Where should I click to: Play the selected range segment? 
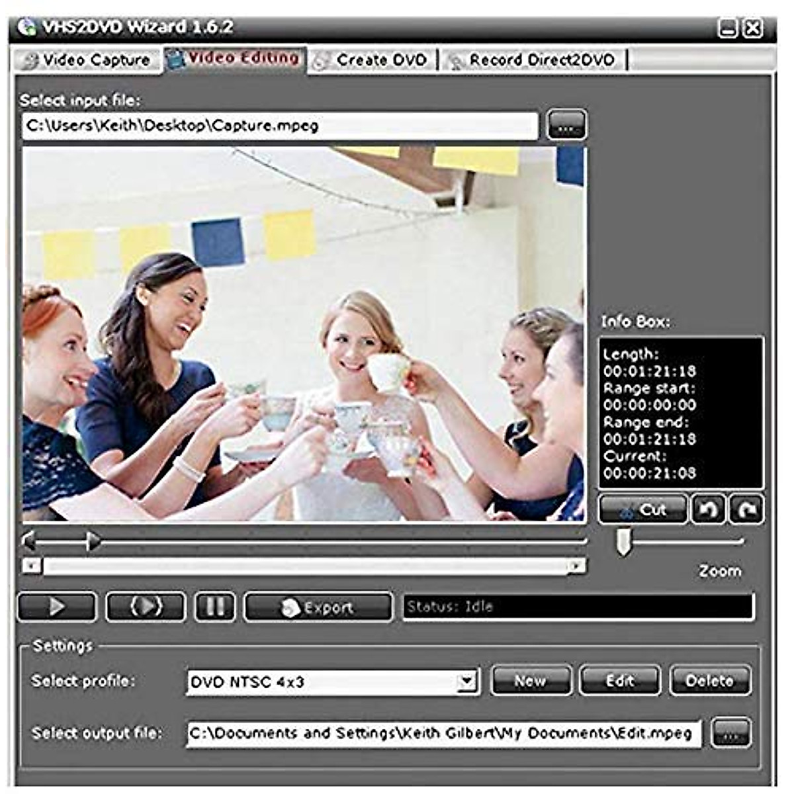[x=147, y=605]
